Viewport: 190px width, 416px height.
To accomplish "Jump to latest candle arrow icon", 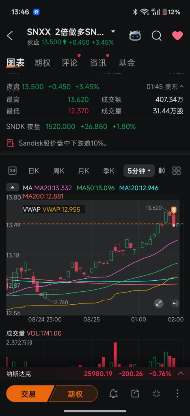I will [x=175, y=303].
